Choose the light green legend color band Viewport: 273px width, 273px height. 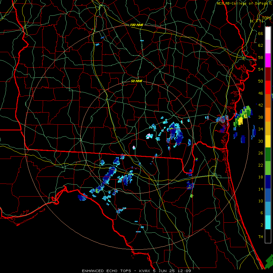[268, 168]
